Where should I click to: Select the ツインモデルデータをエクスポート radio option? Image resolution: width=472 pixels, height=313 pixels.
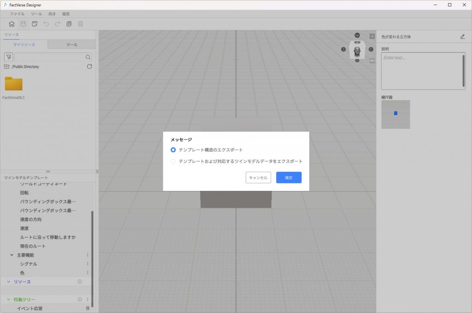[x=173, y=161]
